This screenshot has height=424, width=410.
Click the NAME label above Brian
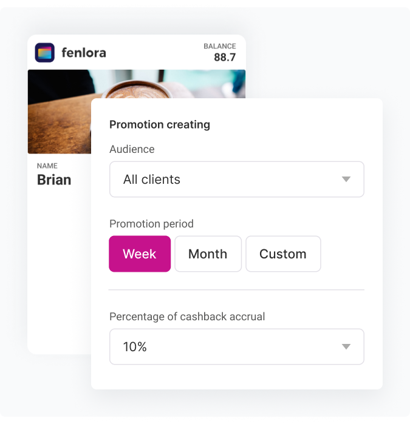[x=47, y=166]
